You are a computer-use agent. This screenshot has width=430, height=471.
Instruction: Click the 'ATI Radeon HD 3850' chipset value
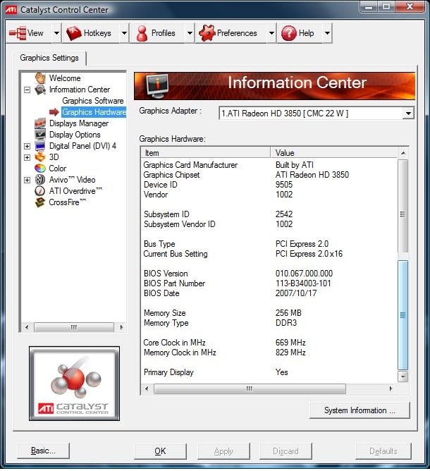pos(312,175)
